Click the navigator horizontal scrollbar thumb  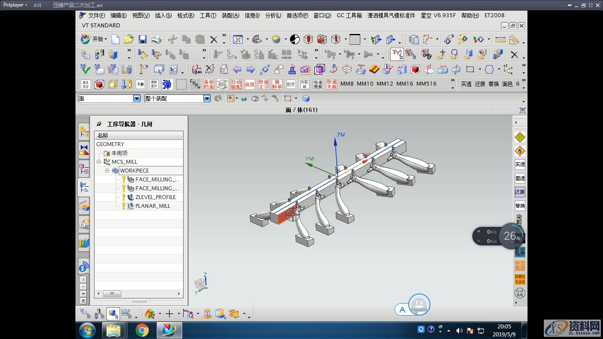pos(112,294)
